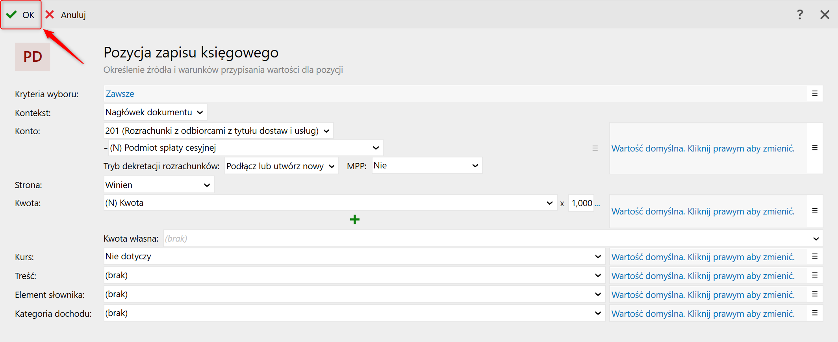Image resolution: width=838 pixels, height=342 pixels.
Task: Open the help question mark icon
Action: [x=800, y=15]
